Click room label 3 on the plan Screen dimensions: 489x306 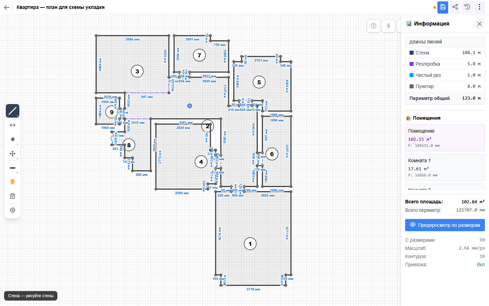[x=137, y=71]
